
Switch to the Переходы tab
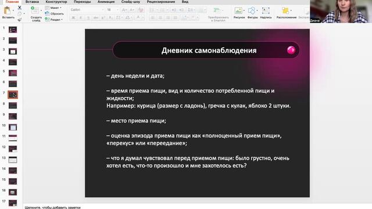pos(83,2)
